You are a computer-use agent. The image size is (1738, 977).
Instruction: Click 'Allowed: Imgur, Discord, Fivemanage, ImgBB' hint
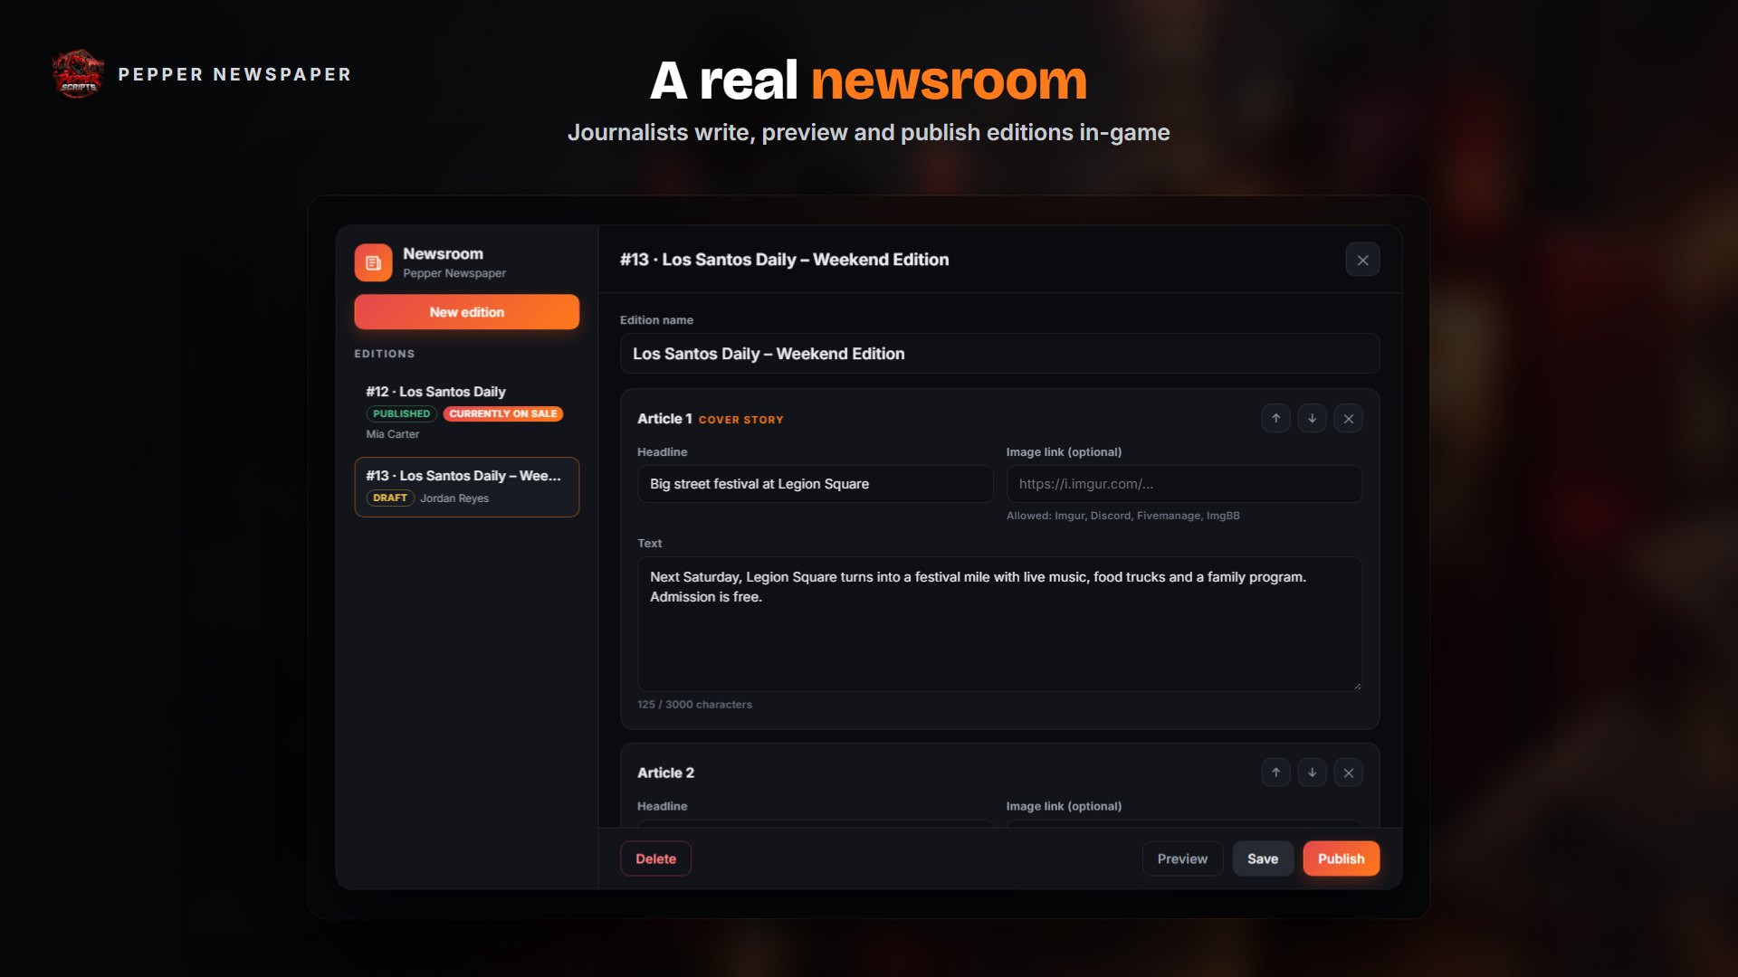pos(1123,516)
